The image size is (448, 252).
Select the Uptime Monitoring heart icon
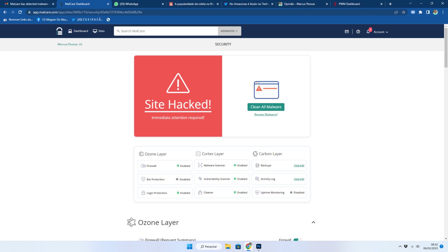[x=257, y=192]
